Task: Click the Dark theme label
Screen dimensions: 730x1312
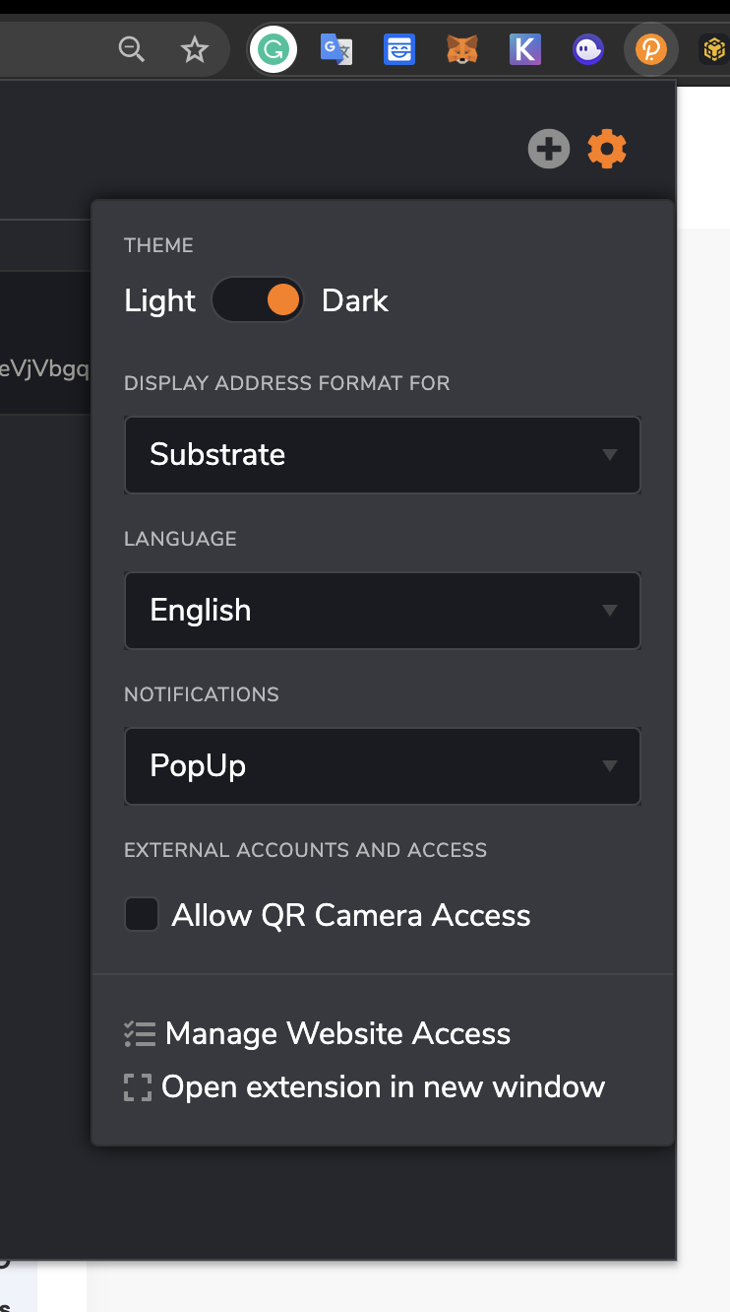Action: point(355,300)
